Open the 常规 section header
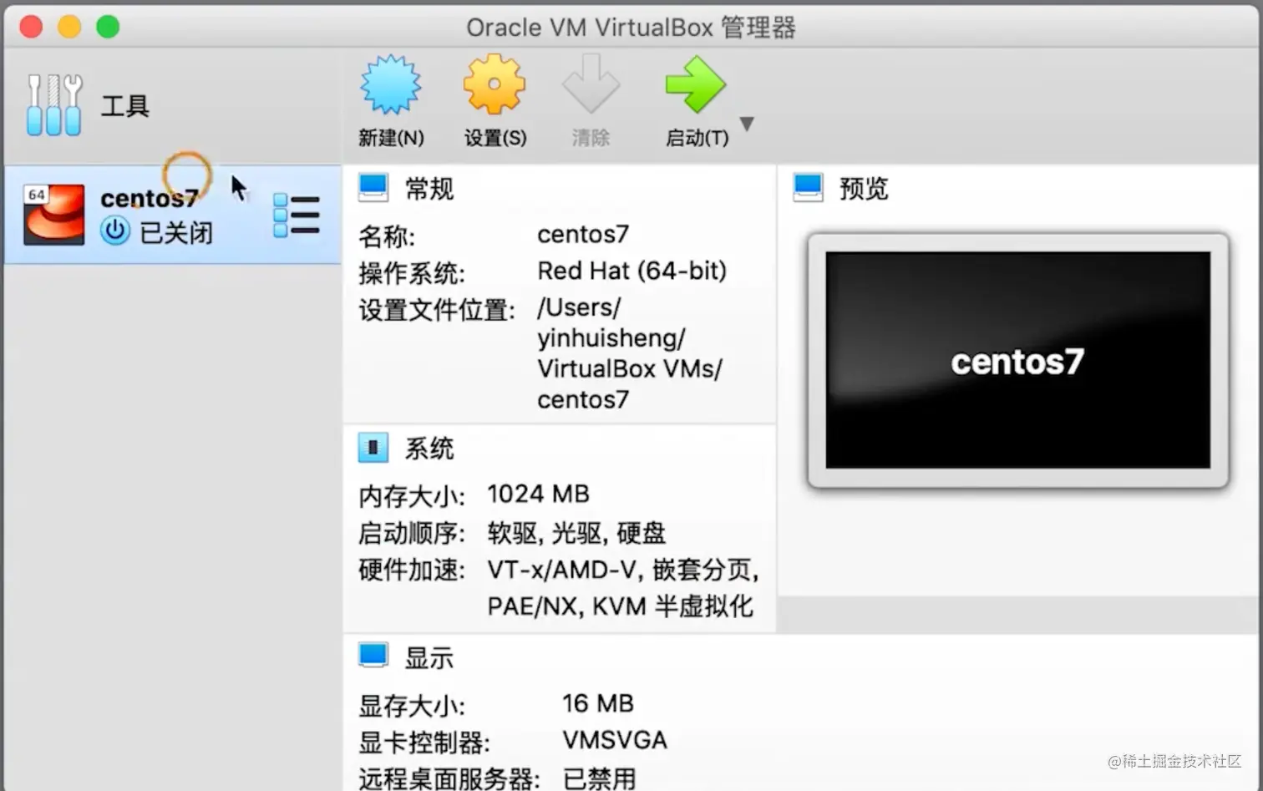1263x791 pixels. click(x=429, y=189)
